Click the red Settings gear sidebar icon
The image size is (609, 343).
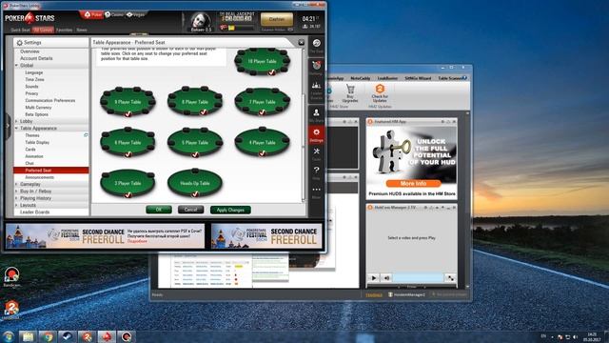[x=317, y=135]
